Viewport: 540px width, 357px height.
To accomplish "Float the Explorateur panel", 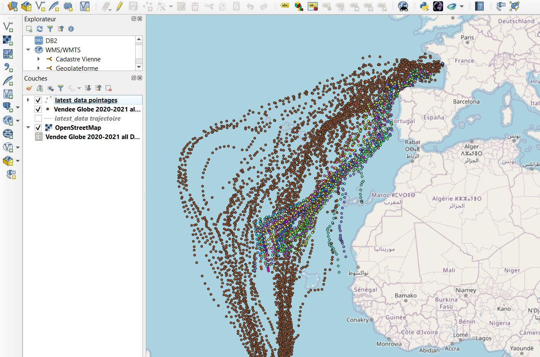I will pyautogui.click(x=134, y=19).
